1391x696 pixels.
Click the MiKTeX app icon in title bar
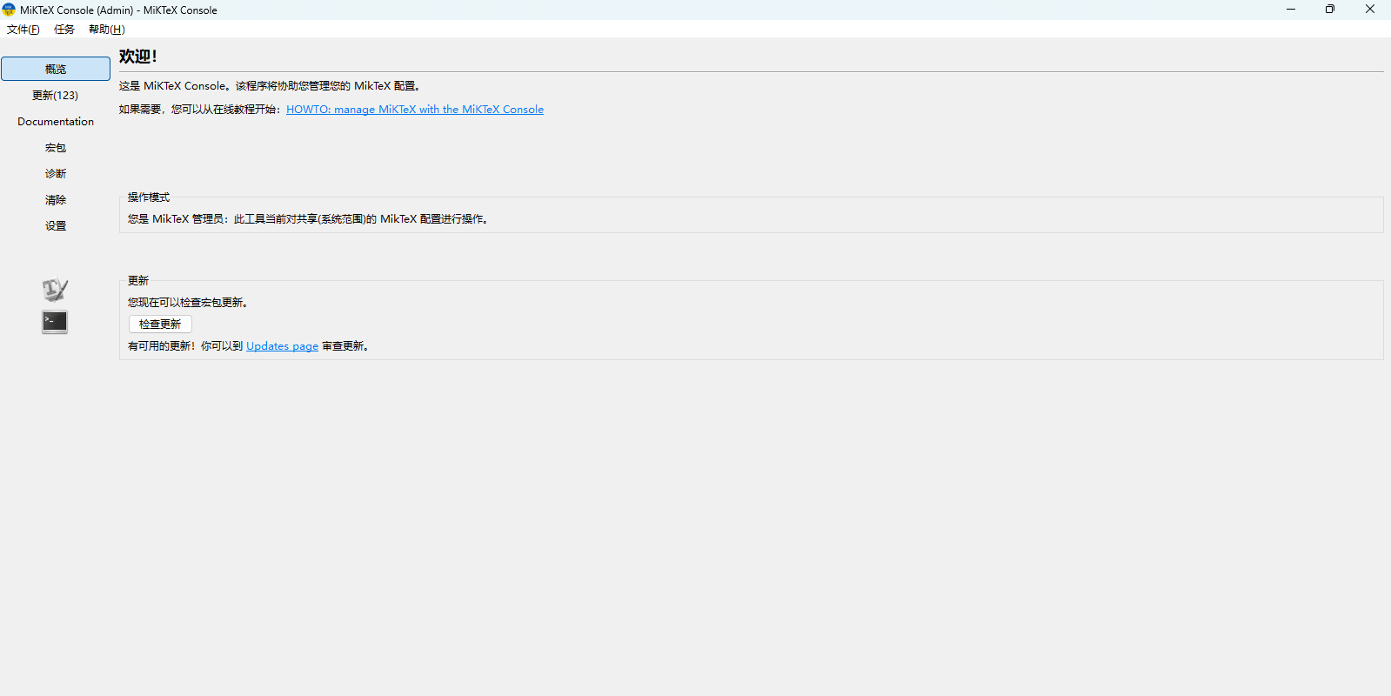pos(9,10)
